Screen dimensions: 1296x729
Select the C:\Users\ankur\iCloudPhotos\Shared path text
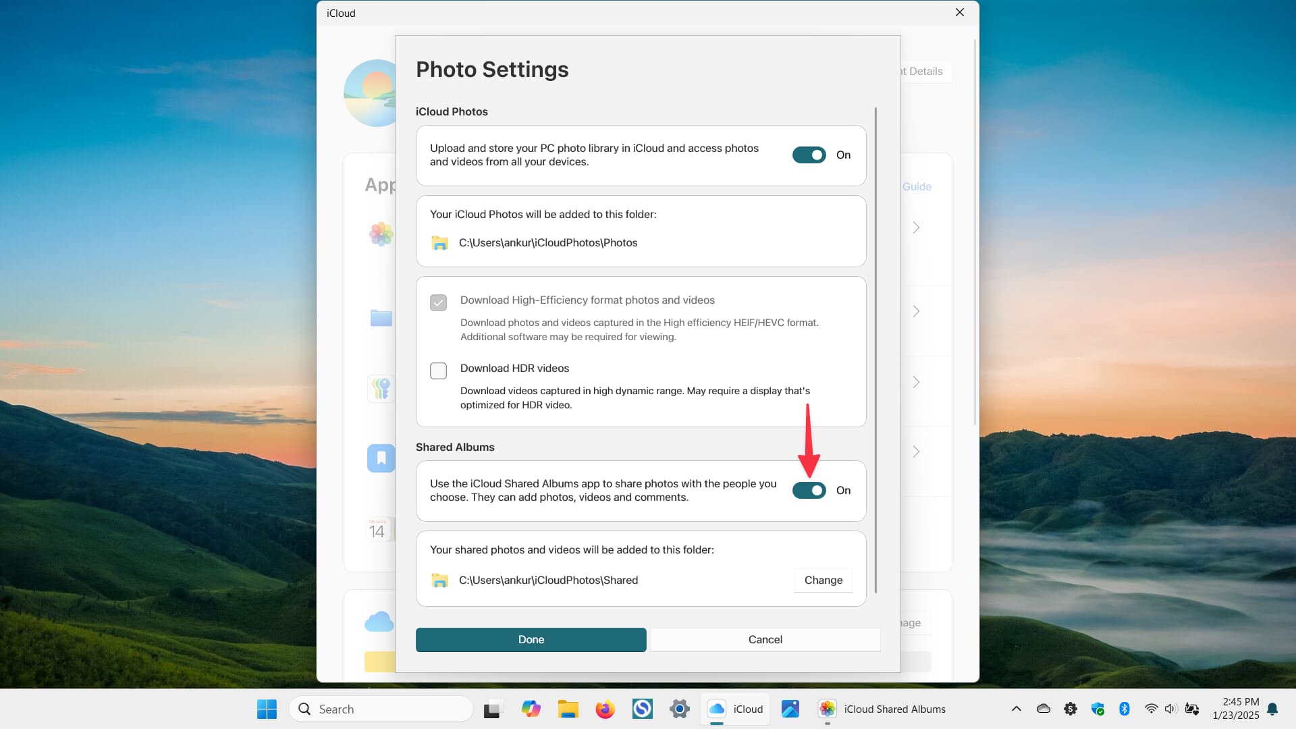click(548, 580)
